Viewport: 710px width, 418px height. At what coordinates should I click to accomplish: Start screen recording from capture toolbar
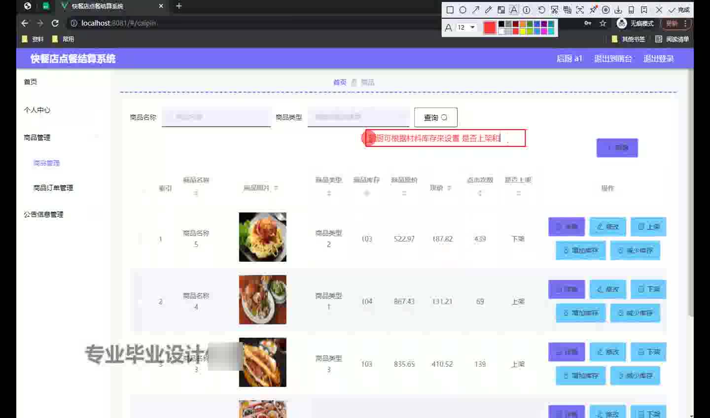606,10
